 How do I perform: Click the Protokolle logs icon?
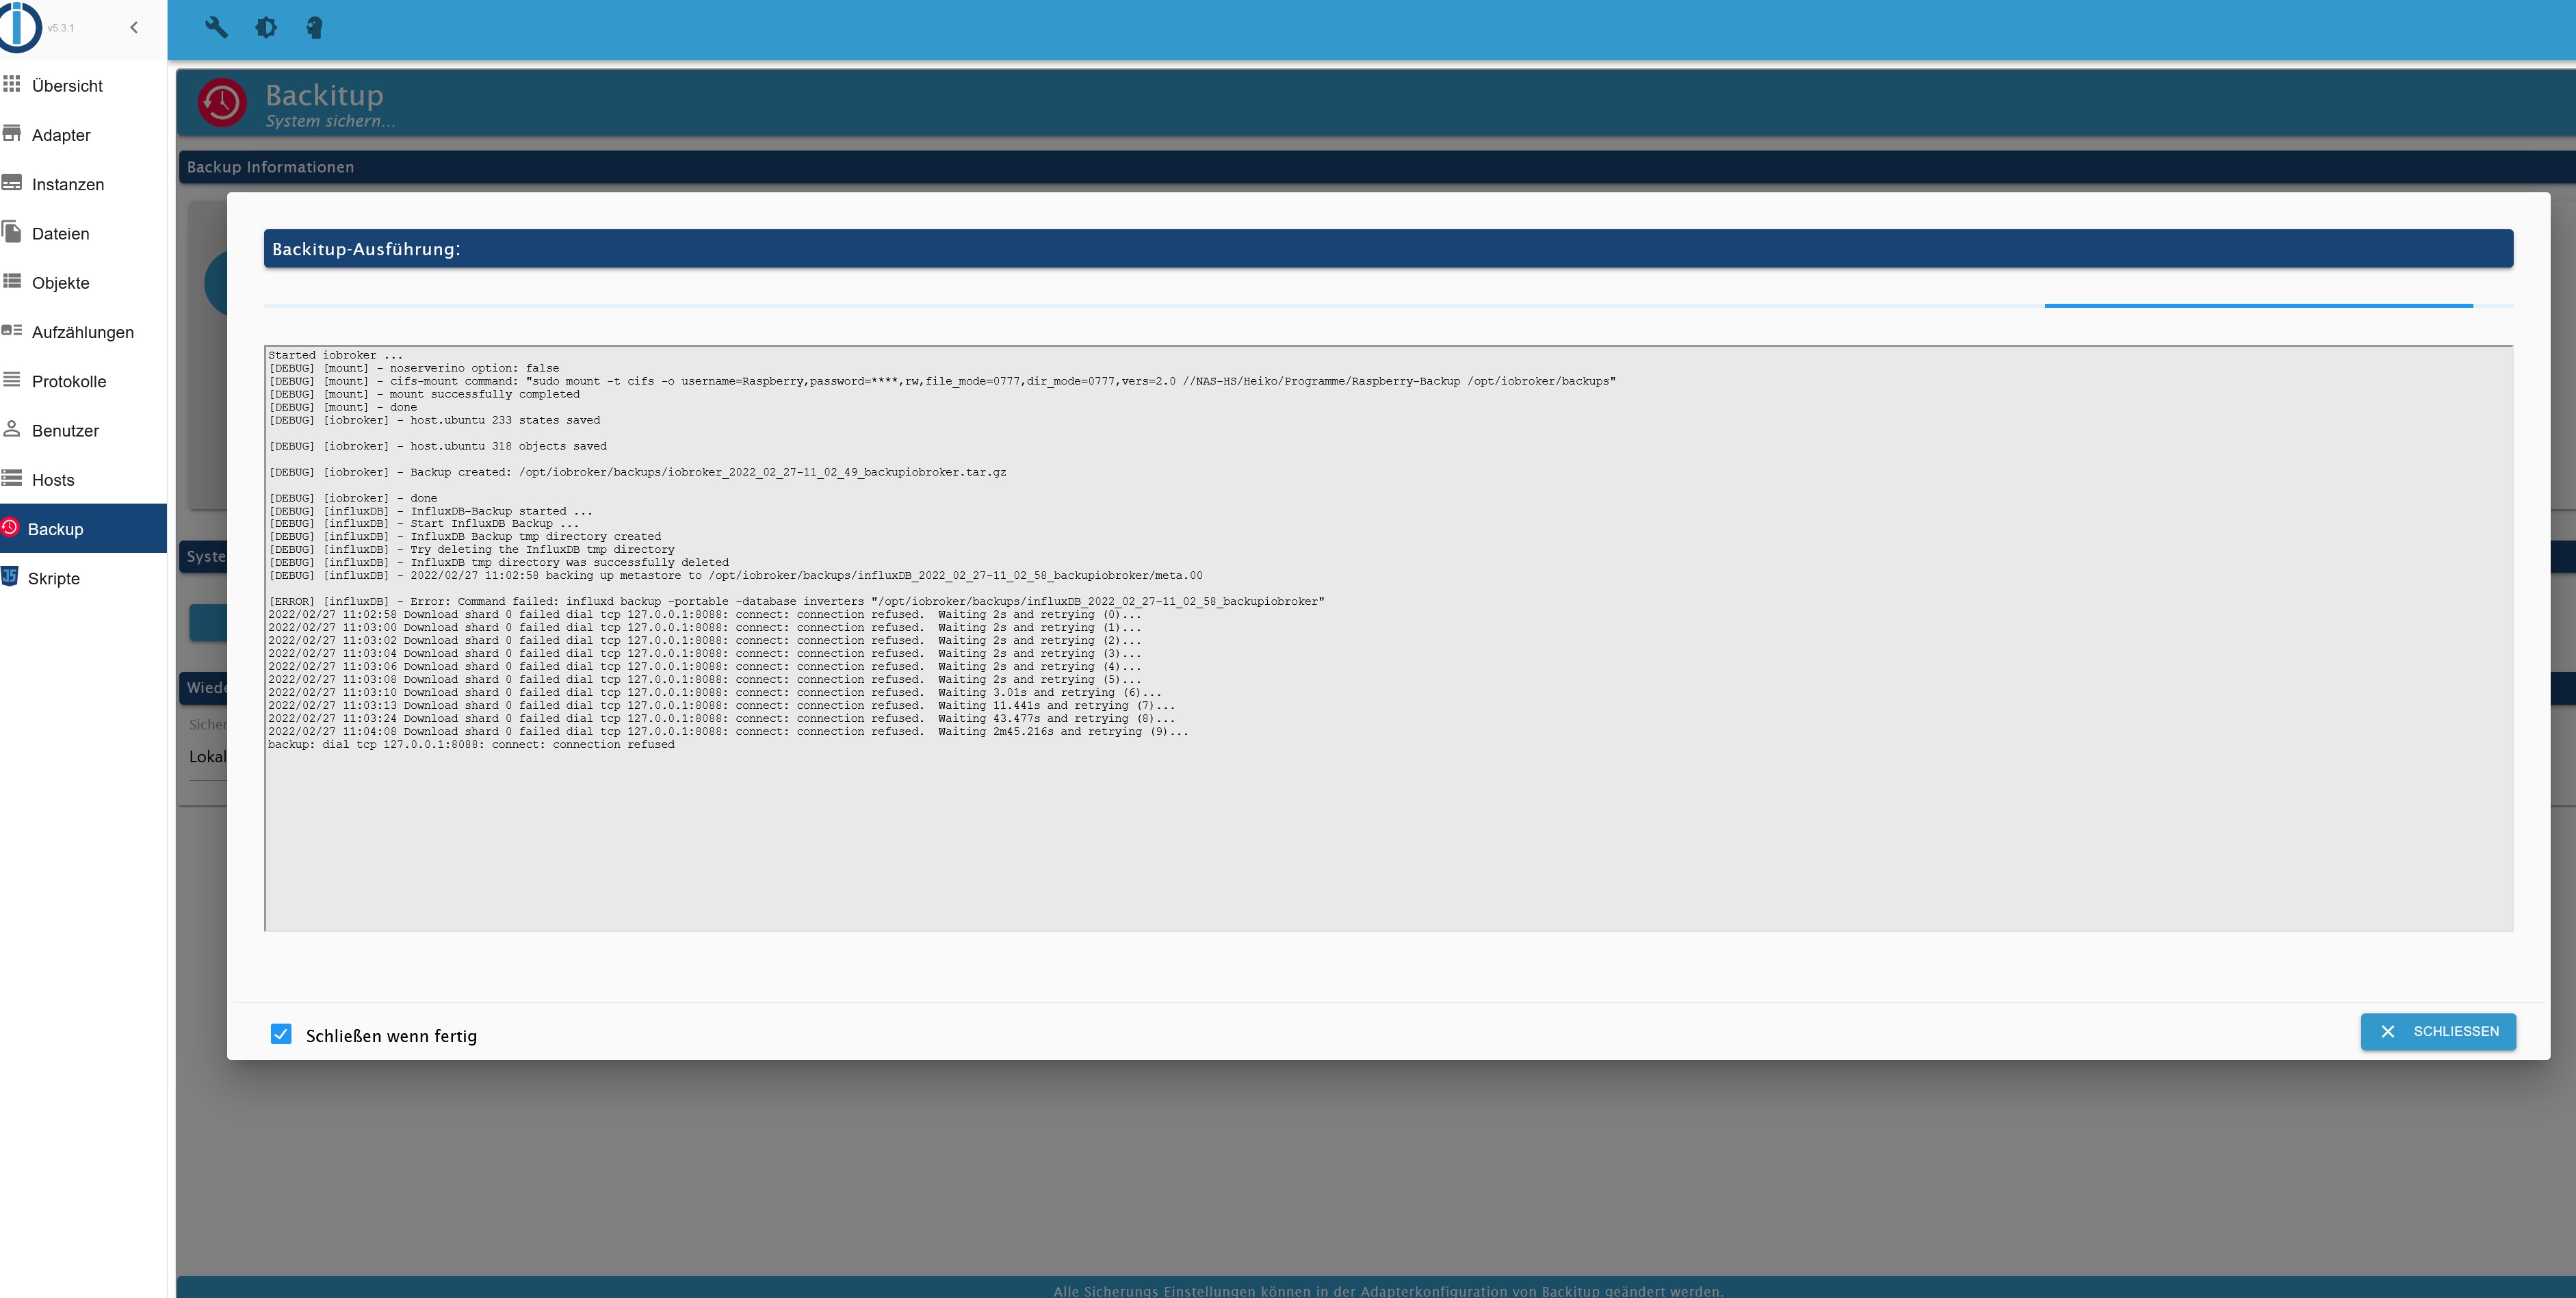pos(11,381)
